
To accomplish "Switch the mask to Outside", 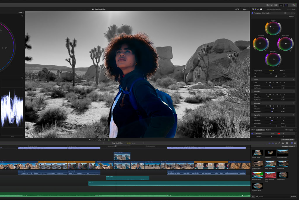I will (x=269, y=130).
